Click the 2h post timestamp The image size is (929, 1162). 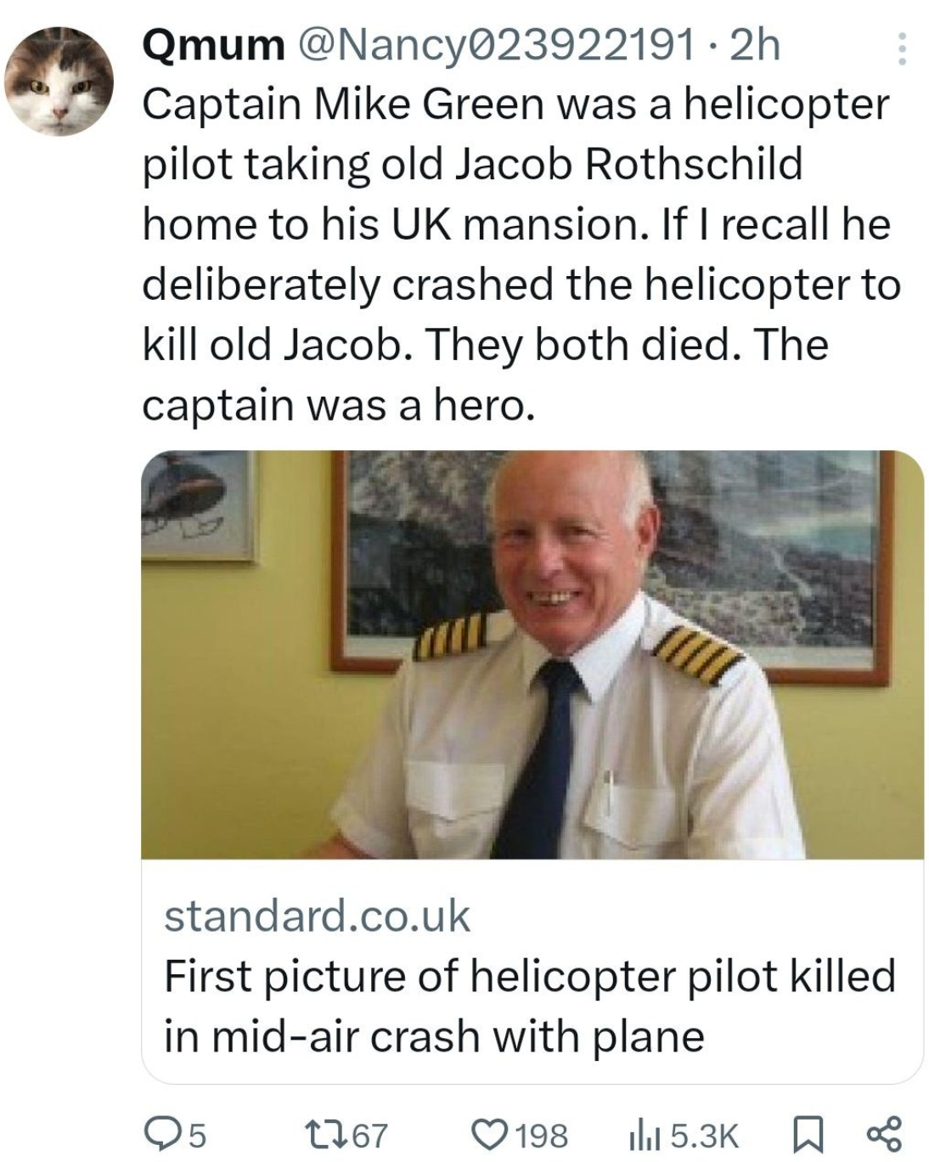(x=754, y=45)
